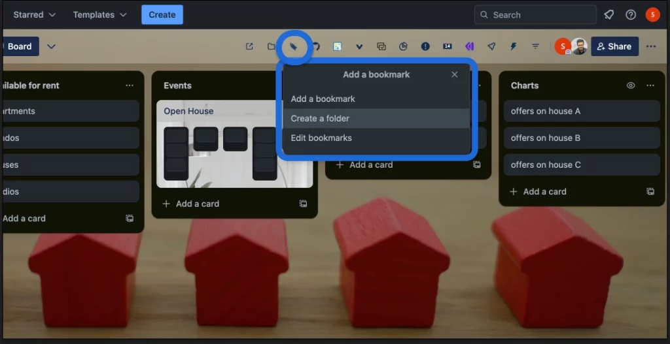Click the round exclamation mark power-up icon
The width and height of the screenshot is (670, 344).
(x=425, y=46)
